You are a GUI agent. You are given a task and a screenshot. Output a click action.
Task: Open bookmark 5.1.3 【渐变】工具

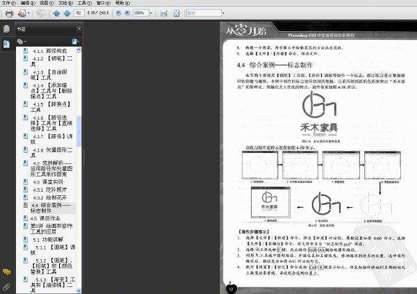tap(53, 285)
